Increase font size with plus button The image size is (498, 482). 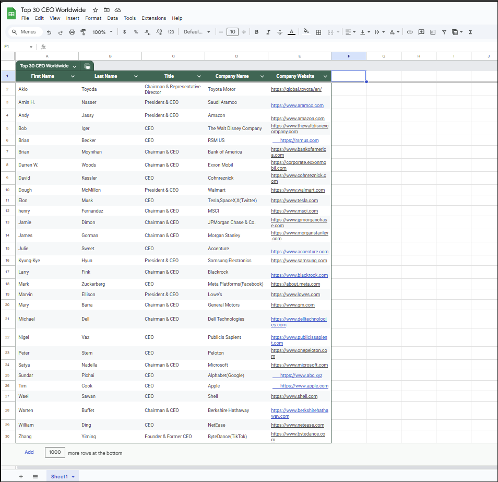tap(244, 32)
